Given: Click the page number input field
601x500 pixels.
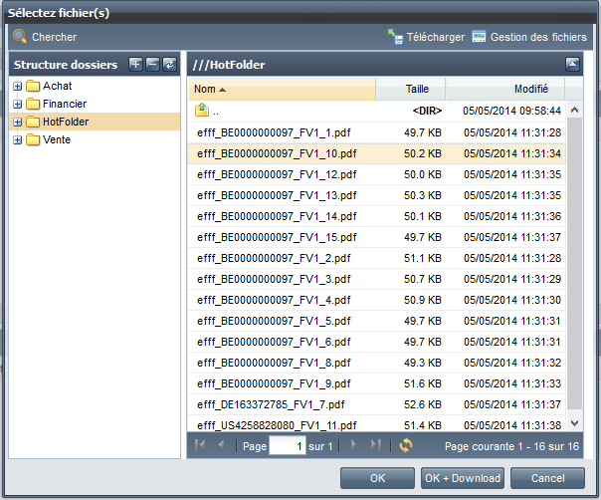Looking at the screenshot, I should pyautogui.click(x=288, y=446).
